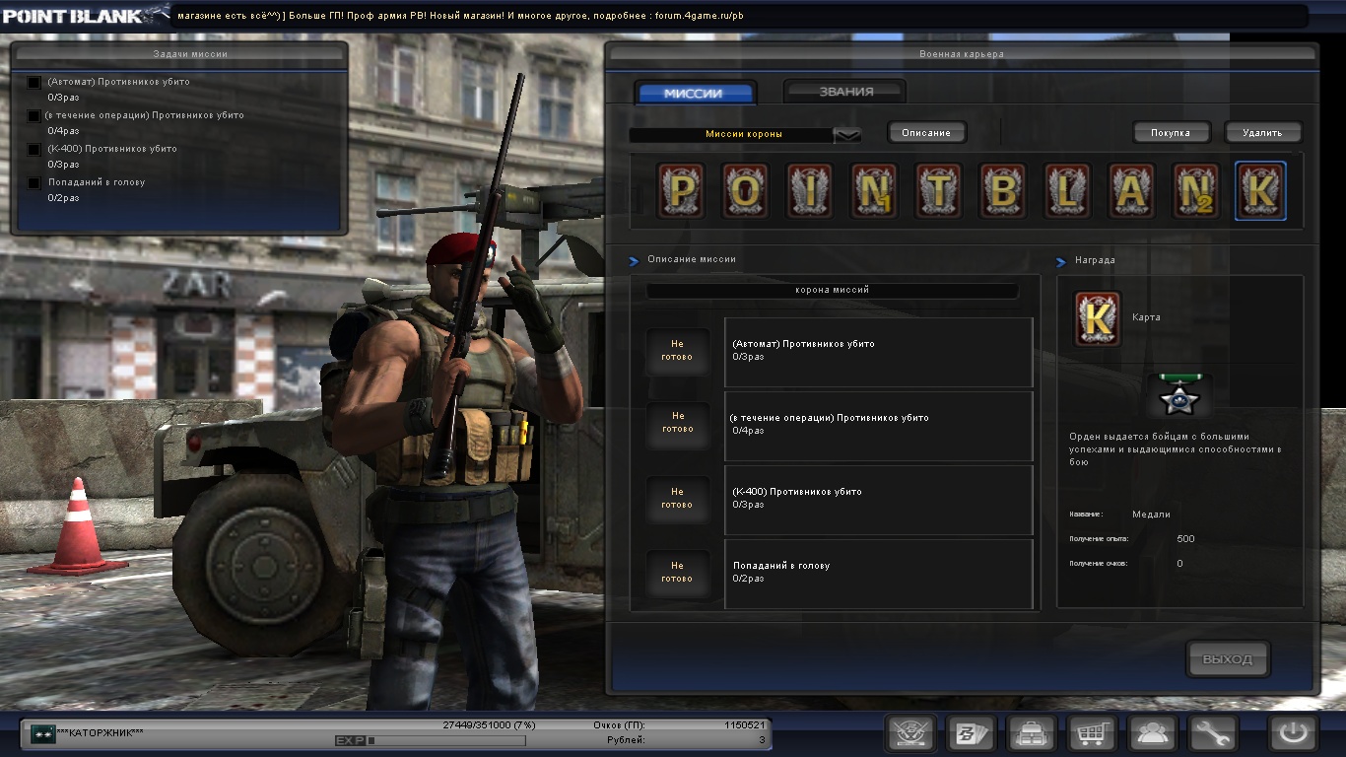Screen dimensions: 1346x757
Task: Select Попаданий в голову mission row
Action: coord(879,574)
